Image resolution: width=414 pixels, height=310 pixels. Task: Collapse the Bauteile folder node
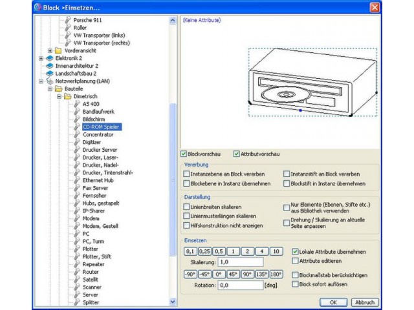(x=50, y=89)
